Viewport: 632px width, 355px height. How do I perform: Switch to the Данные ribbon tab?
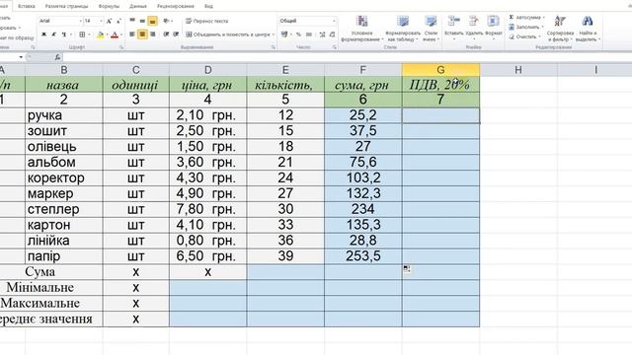point(138,7)
